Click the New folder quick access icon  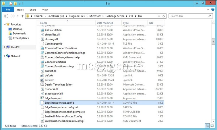[15, 4]
